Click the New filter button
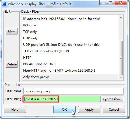 tap(12, 31)
